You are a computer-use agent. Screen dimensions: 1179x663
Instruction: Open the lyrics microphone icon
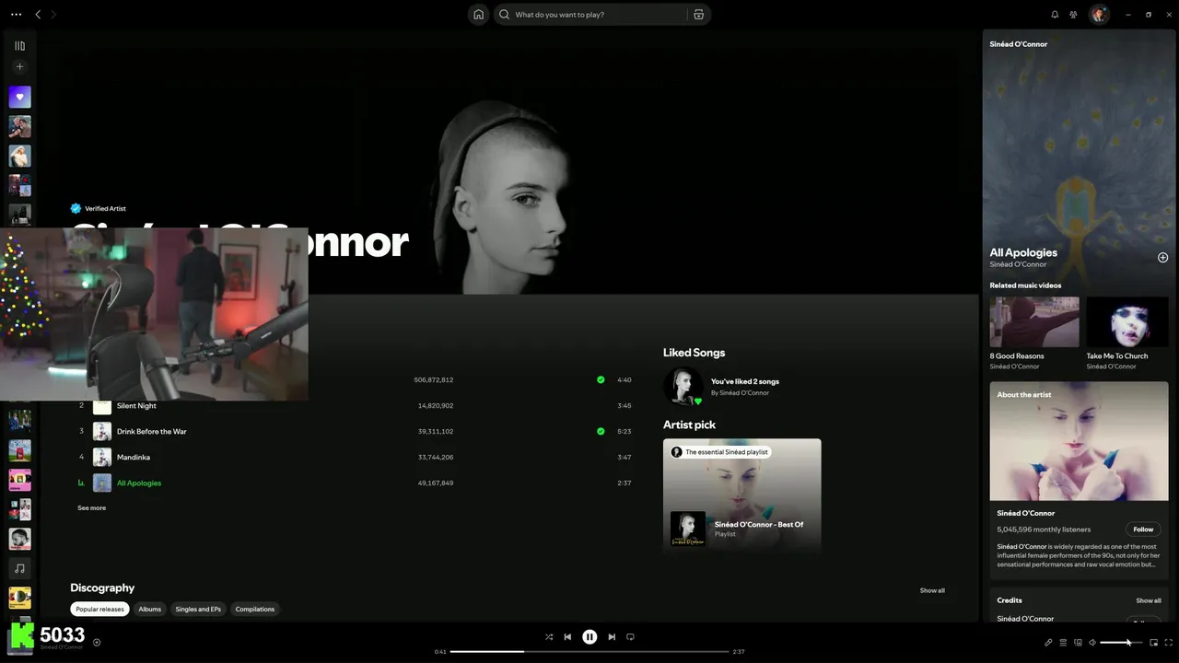1048,642
